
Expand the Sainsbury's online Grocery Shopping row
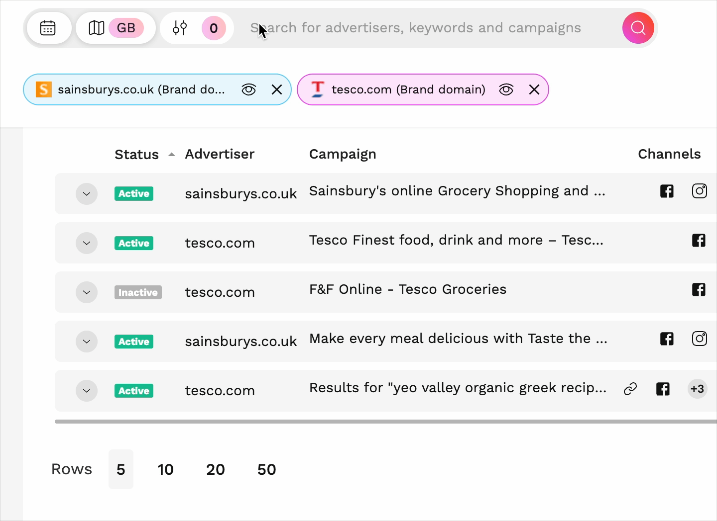[87, 194]
